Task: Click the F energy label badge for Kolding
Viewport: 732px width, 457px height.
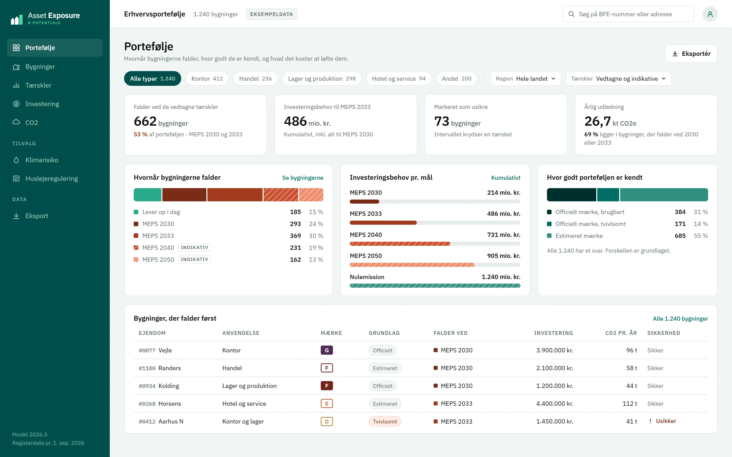Action: 327,386
